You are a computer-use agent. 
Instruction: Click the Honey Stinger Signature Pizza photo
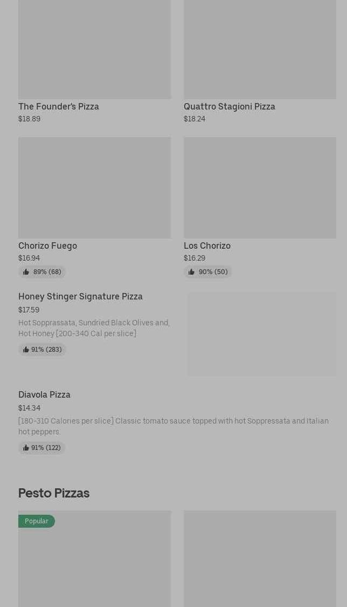coord(261,334)
